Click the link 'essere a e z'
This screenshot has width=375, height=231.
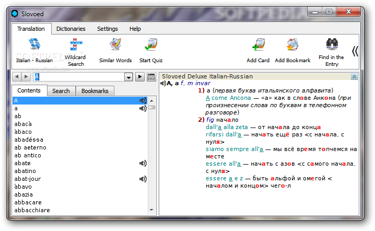[x=225, y=178]
